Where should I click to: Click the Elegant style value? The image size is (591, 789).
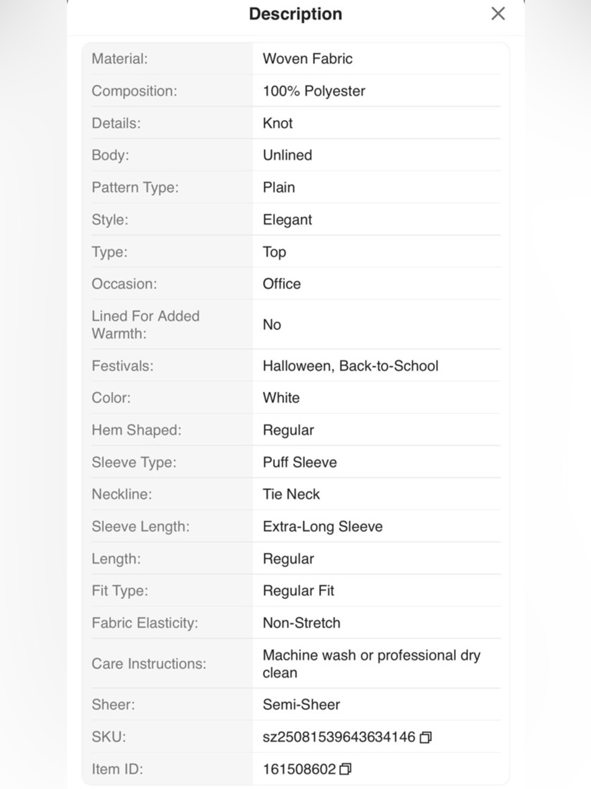pyautogui.click(x=287, y=220)
